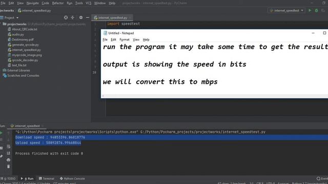Click locate/scroll from source target icon
Screen dimensions: 328x184
(66, 18)
